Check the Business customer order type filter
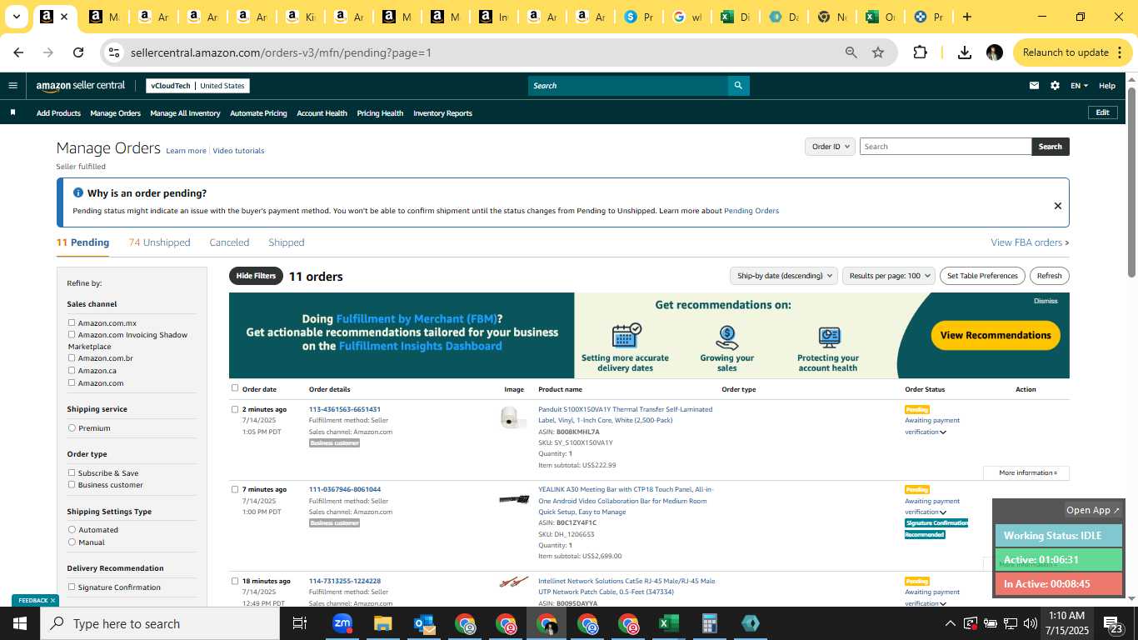The image size is (1138, 640). (x=72, y=484)
